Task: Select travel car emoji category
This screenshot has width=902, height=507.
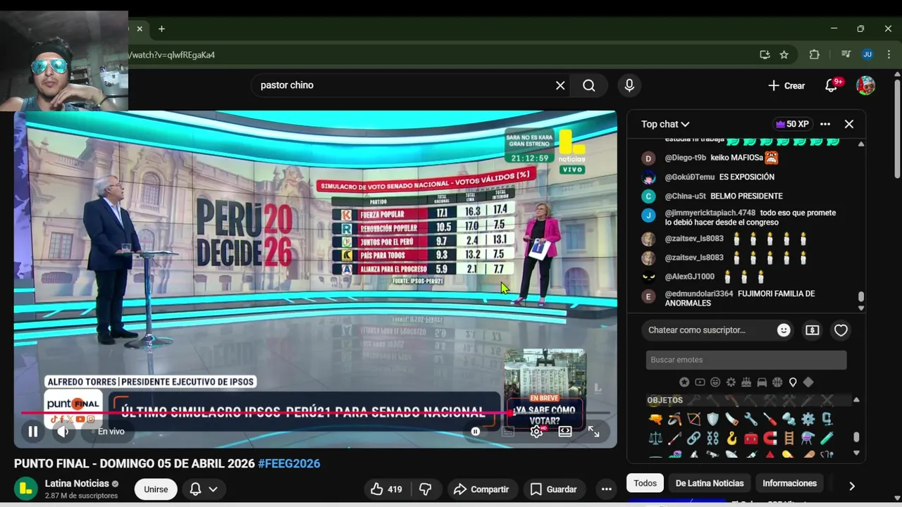Action: (762, 382)
